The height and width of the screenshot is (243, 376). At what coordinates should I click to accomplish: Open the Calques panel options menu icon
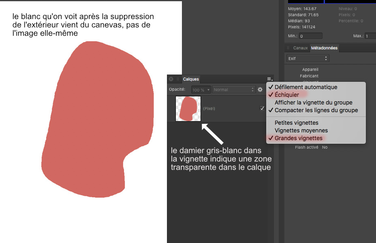270,79
